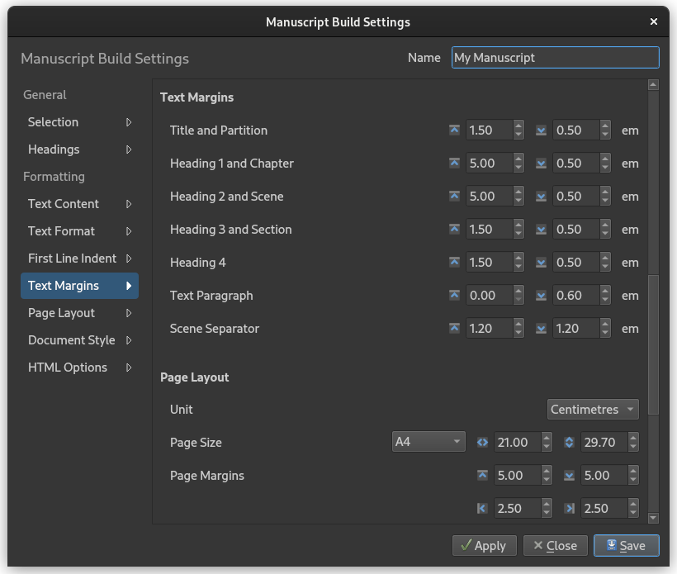Click the scrollbar down arrow
677x574 pixels.
pos(653,517)
